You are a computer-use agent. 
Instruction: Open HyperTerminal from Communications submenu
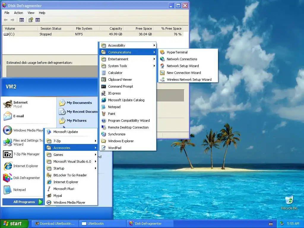click(x=188, y=52)
